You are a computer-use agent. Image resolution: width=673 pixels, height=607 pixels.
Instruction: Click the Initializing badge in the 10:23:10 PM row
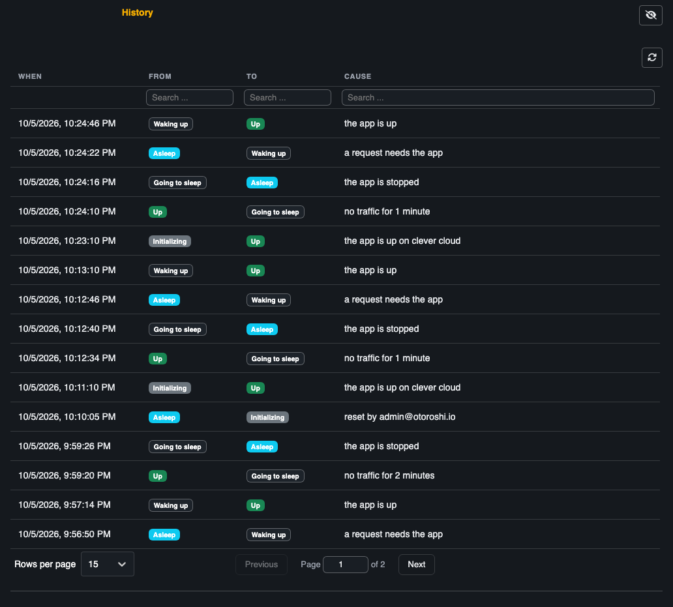click(170, 241)
